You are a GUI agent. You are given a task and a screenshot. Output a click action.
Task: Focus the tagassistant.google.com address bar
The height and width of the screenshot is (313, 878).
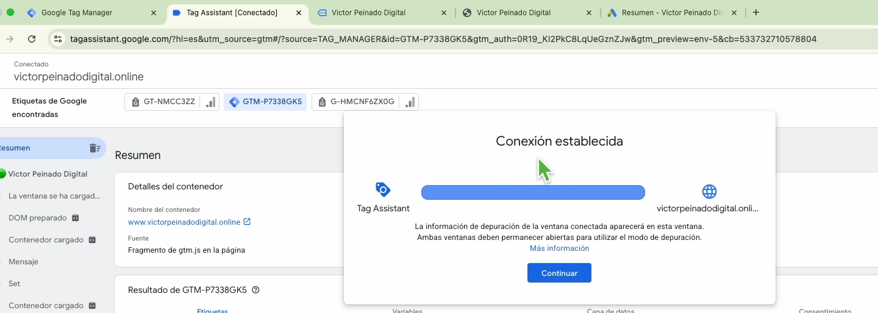click(x=443, y=39)
